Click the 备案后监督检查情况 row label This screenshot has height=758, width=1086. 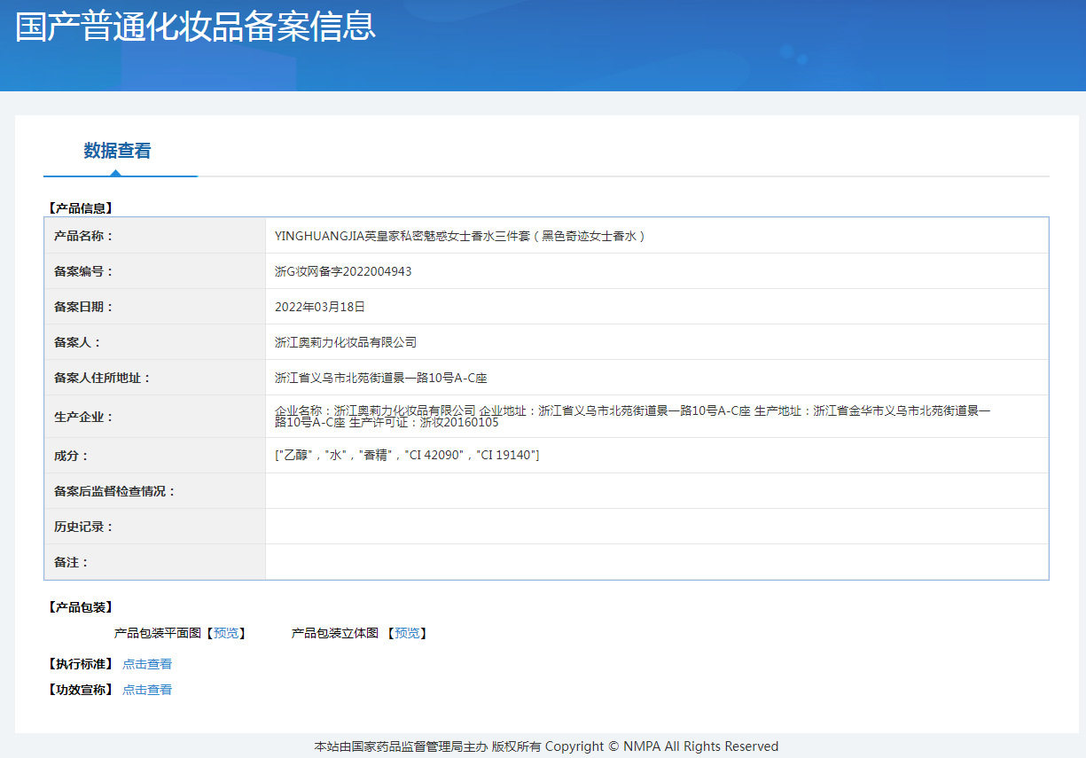pyautogui.click(x=114, y=491)
